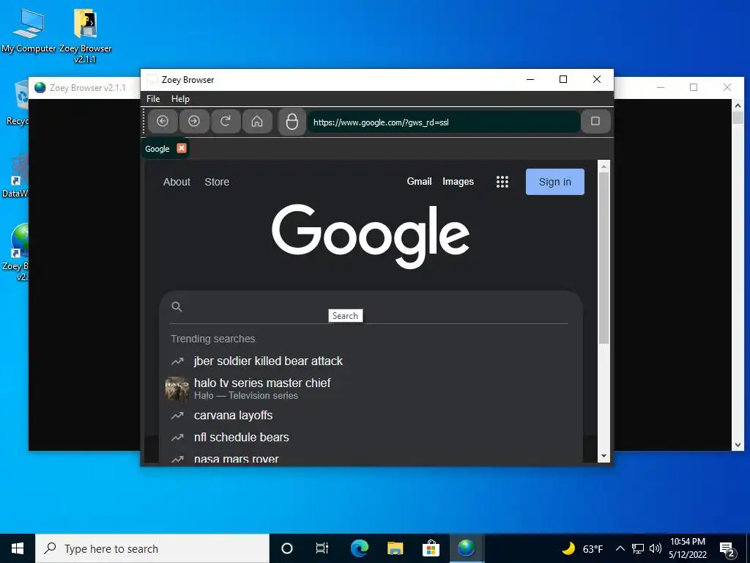750x563 pixels.
Task: Open the About link
Action: point(177,182)
